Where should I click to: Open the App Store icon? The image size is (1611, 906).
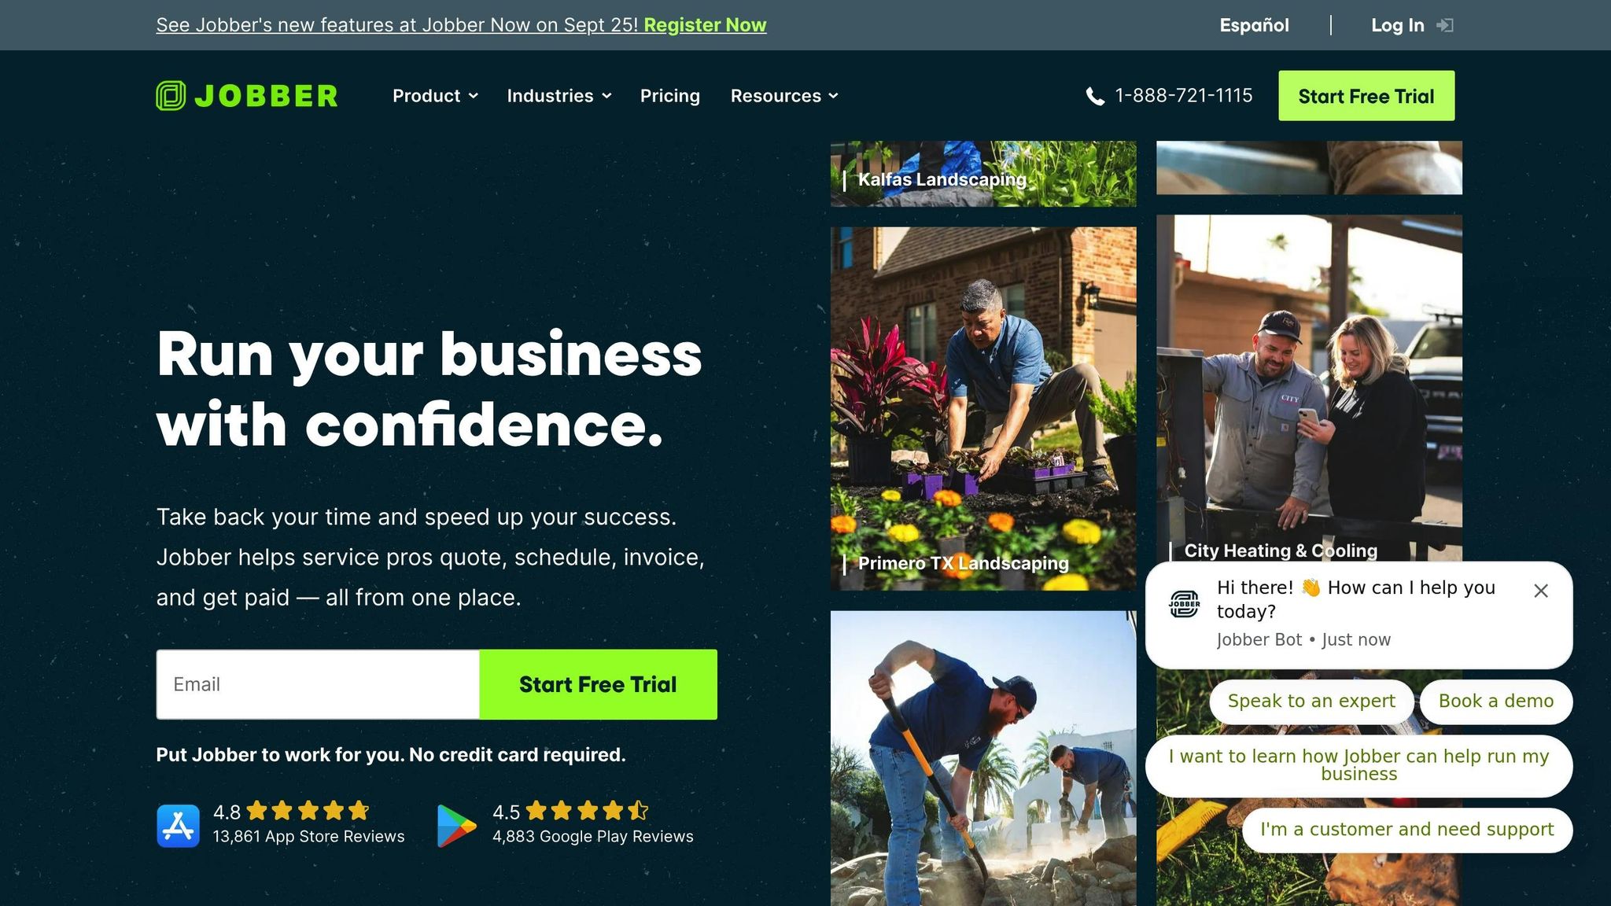[178, 826]
